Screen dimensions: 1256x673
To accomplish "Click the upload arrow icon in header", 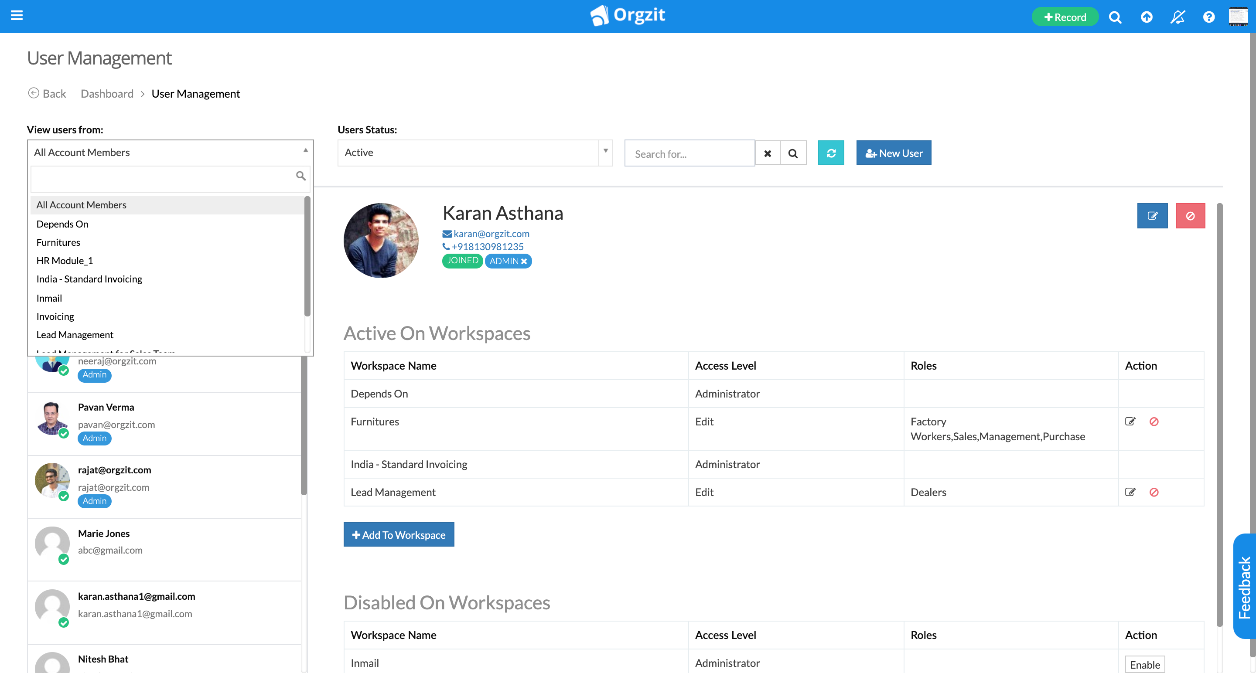I will tap(1146, 17).
